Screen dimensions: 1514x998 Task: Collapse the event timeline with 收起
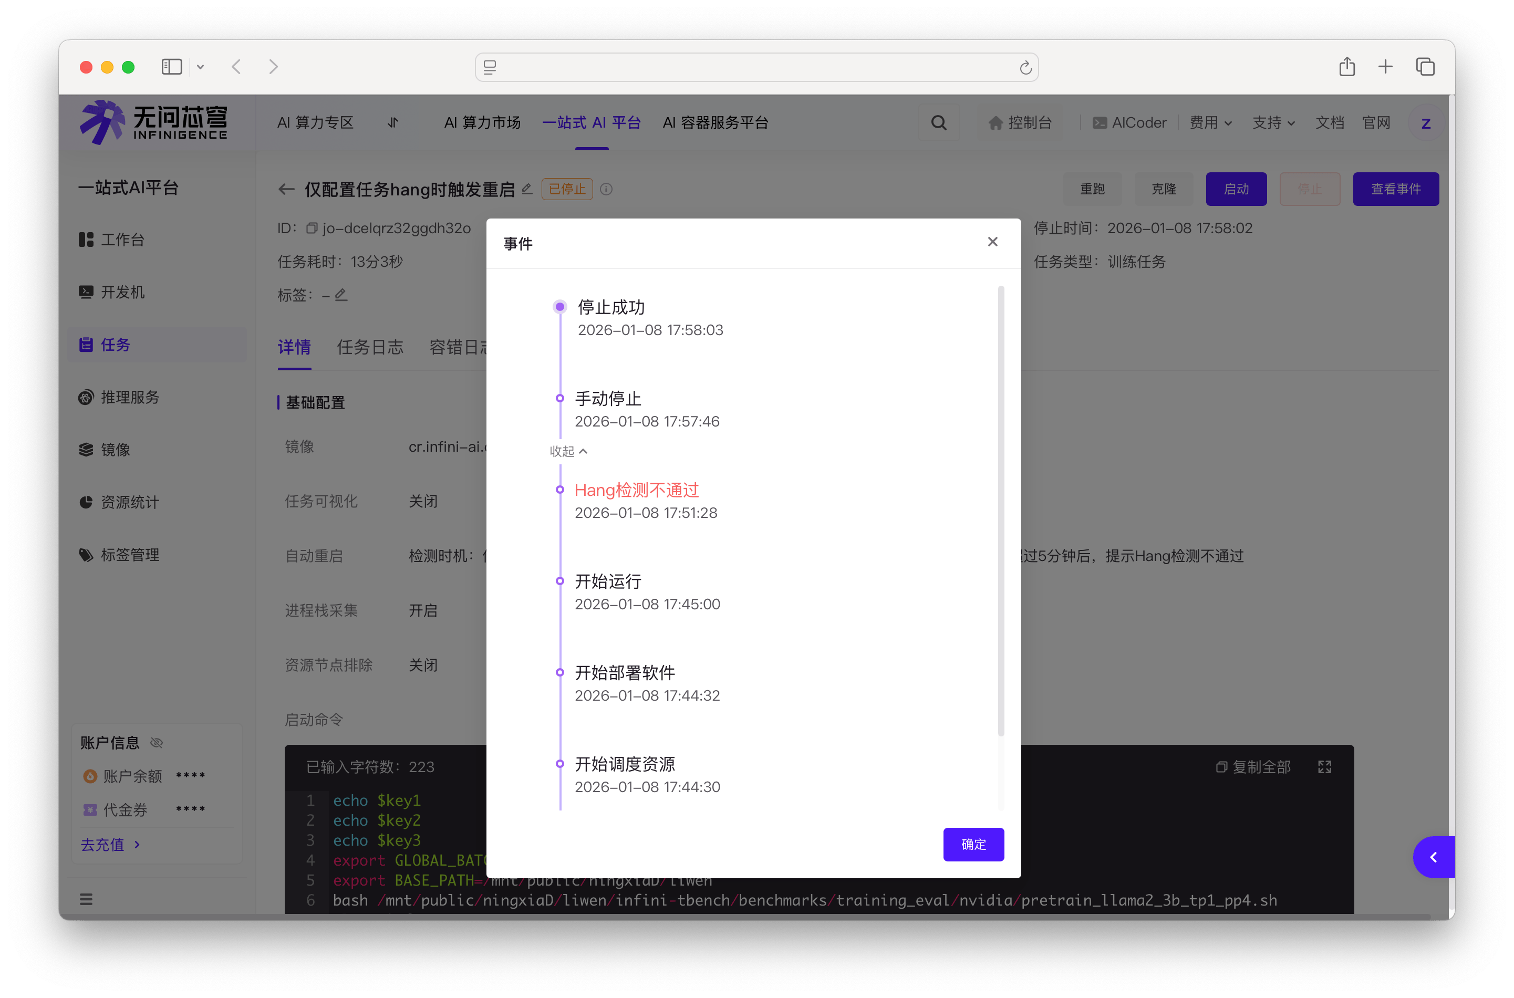click(568, 451)
